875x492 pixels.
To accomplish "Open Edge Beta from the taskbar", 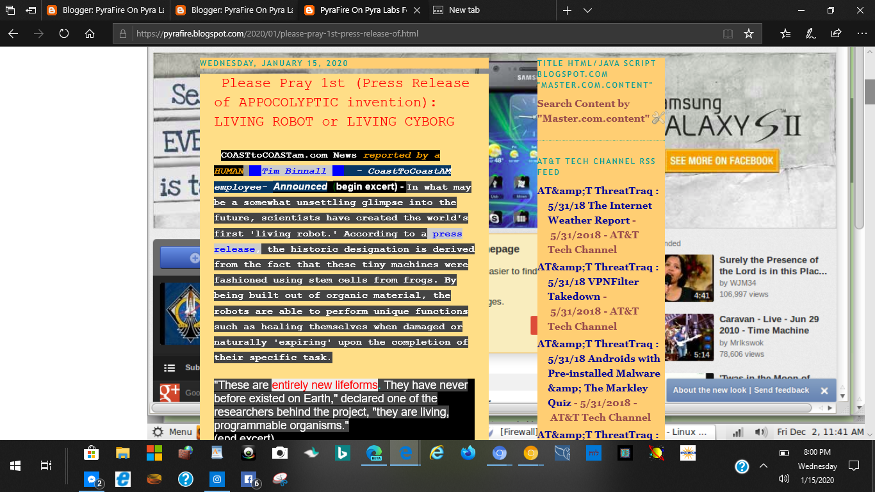I will coord(374,453).
